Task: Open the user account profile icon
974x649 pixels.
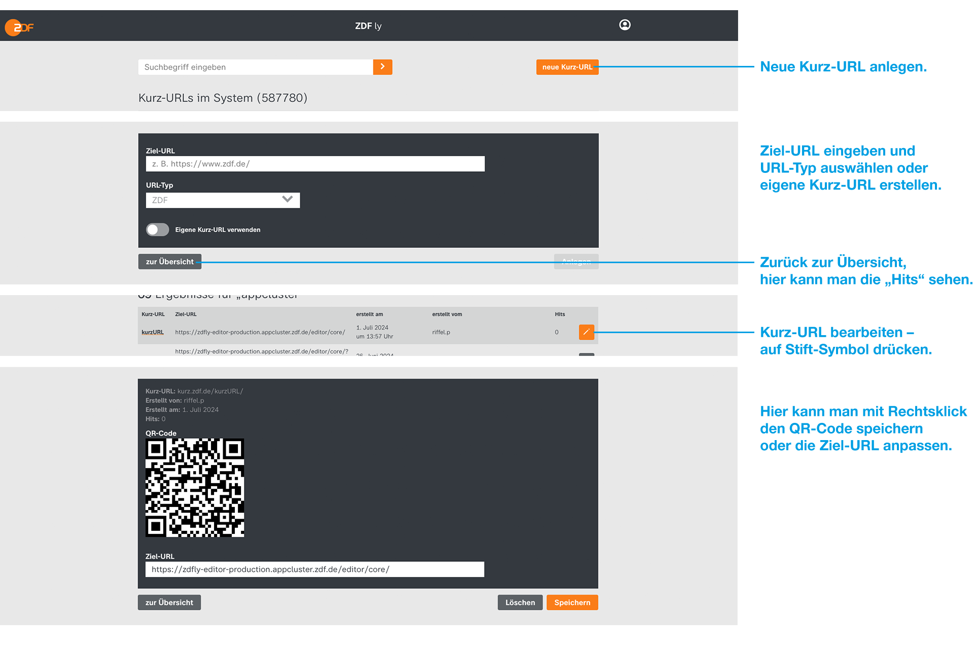Action: tap(624, 25)
